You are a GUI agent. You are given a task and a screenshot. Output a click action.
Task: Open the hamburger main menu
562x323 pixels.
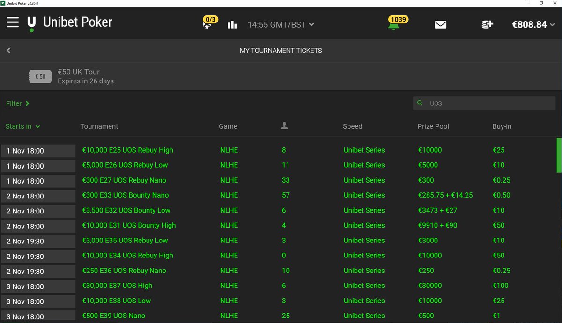[x=13, y=22]
